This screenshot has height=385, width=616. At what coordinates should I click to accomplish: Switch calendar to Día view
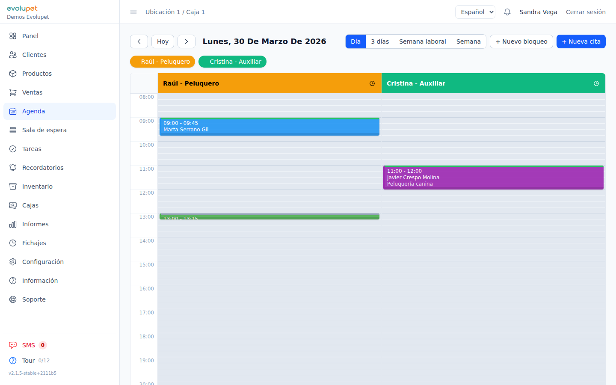pyautogui.click(x=355, y=41)
